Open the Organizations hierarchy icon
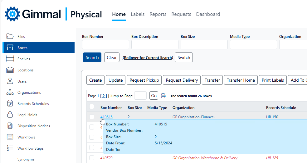Viewport: 307px width, 163px height. tap(10, 92)
